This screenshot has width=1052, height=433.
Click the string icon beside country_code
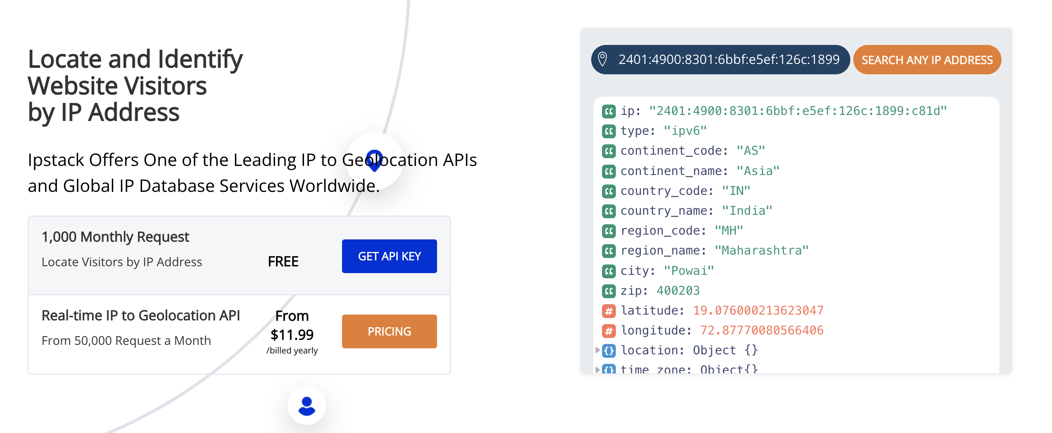click(x=608, y=191)
